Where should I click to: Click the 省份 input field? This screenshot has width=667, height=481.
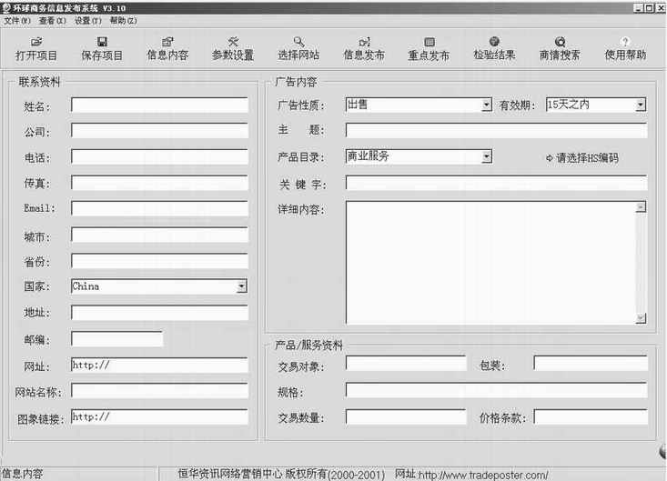coord(159,261)
